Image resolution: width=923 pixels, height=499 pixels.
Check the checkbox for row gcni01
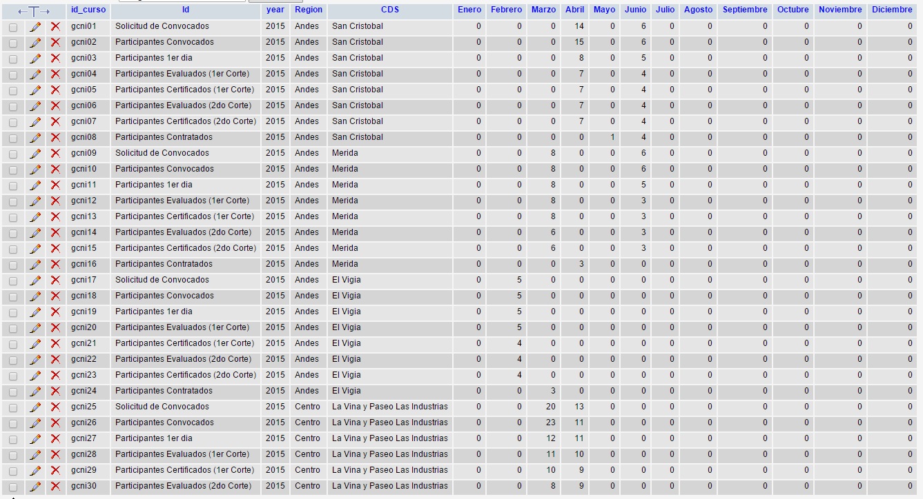13,27
